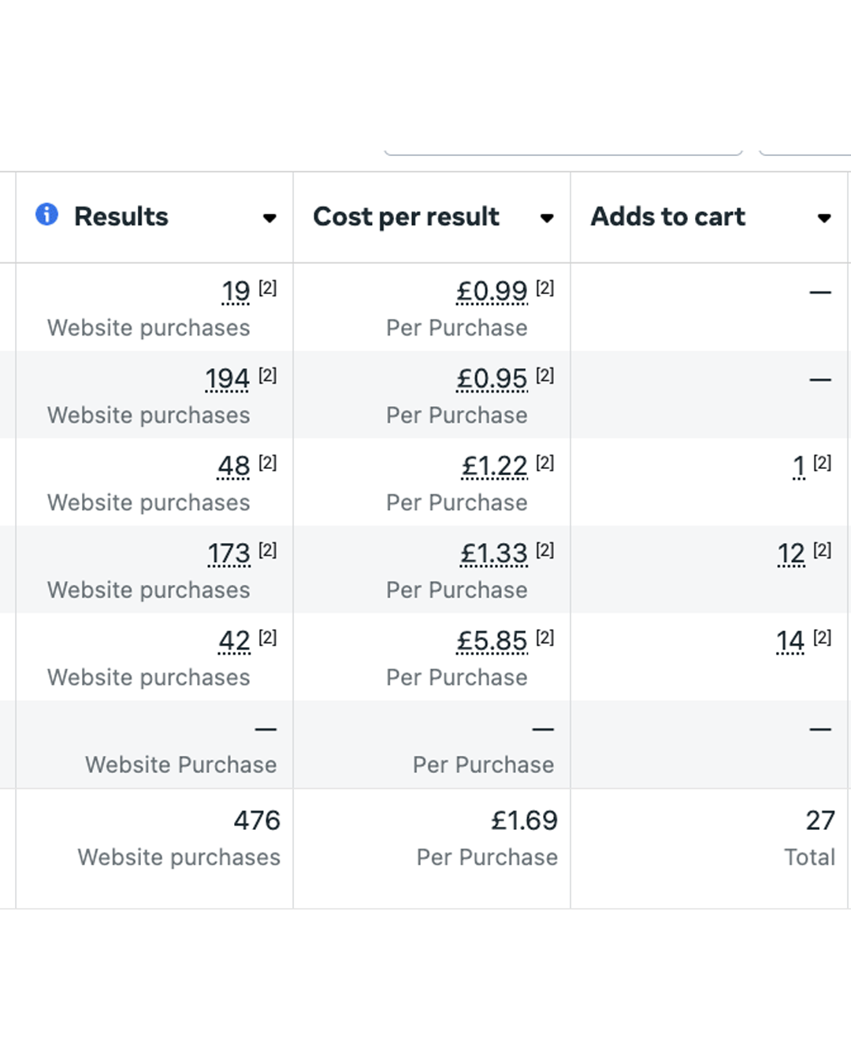The image size is (851, 1064).
Task: Click the £1.22 cost per purchase value
Action: point(494,467)
